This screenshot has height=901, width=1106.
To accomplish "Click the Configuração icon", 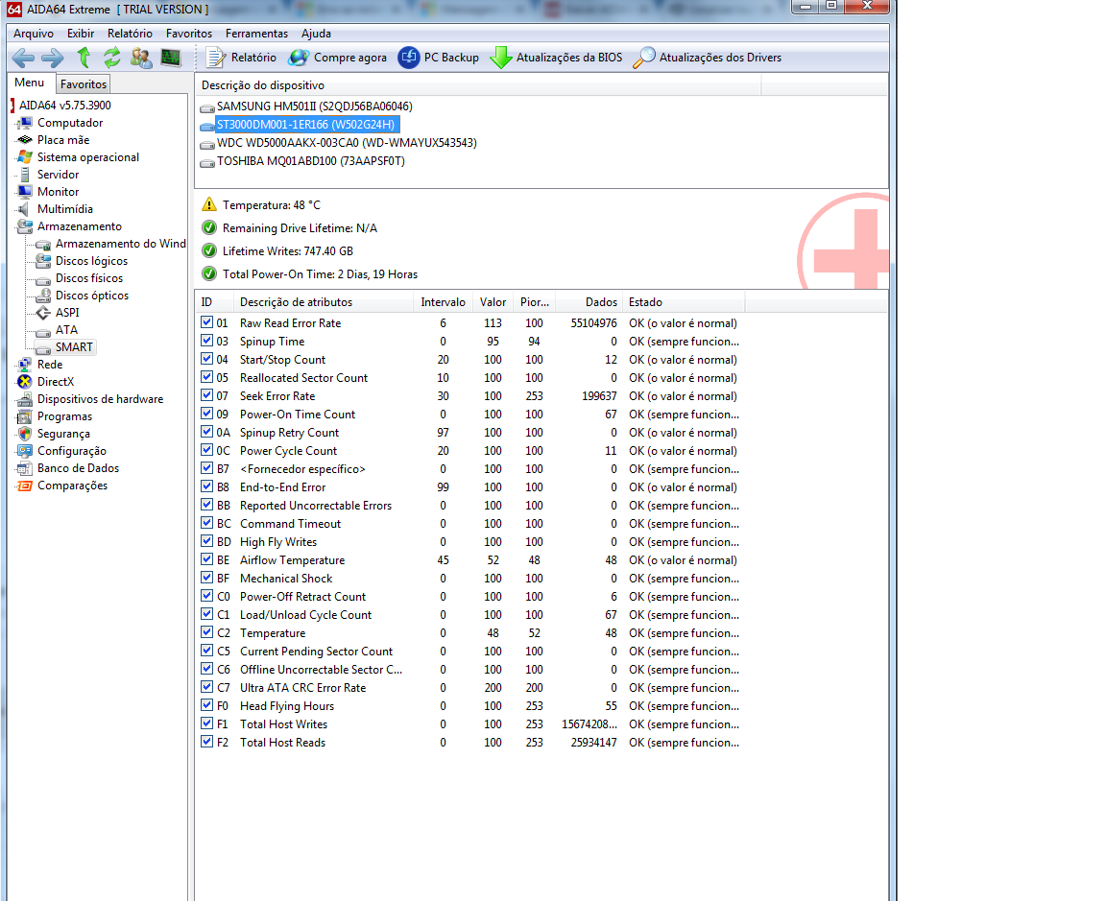I will click(x=25, y=451).
